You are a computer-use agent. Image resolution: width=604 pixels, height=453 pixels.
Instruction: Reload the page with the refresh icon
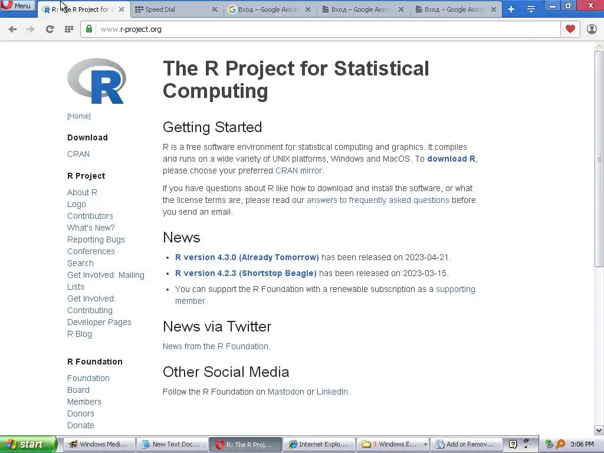[50, 29]
